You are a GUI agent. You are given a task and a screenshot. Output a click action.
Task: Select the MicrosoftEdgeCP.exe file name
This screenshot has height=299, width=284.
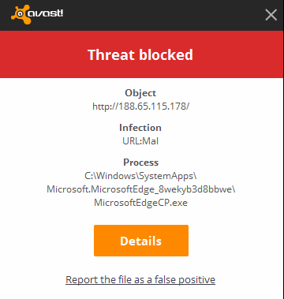click(x=140, y=203)
